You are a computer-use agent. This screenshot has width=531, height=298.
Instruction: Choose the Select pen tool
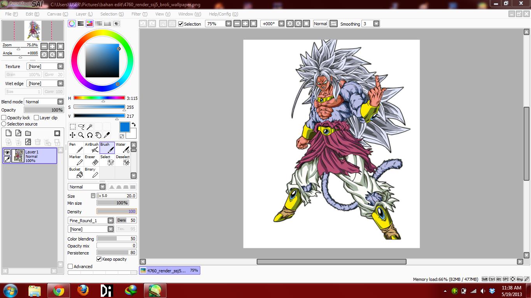(x=107, y=160)
